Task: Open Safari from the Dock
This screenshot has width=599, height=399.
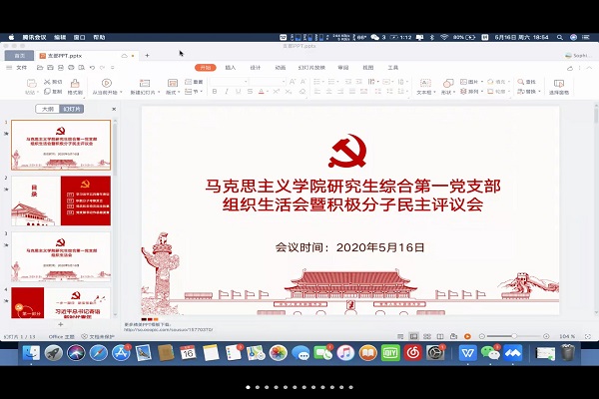Action: click(x=99, y=353)
